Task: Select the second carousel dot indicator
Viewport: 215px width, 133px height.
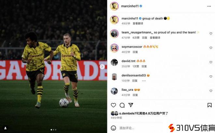Action: coord(53,130)
